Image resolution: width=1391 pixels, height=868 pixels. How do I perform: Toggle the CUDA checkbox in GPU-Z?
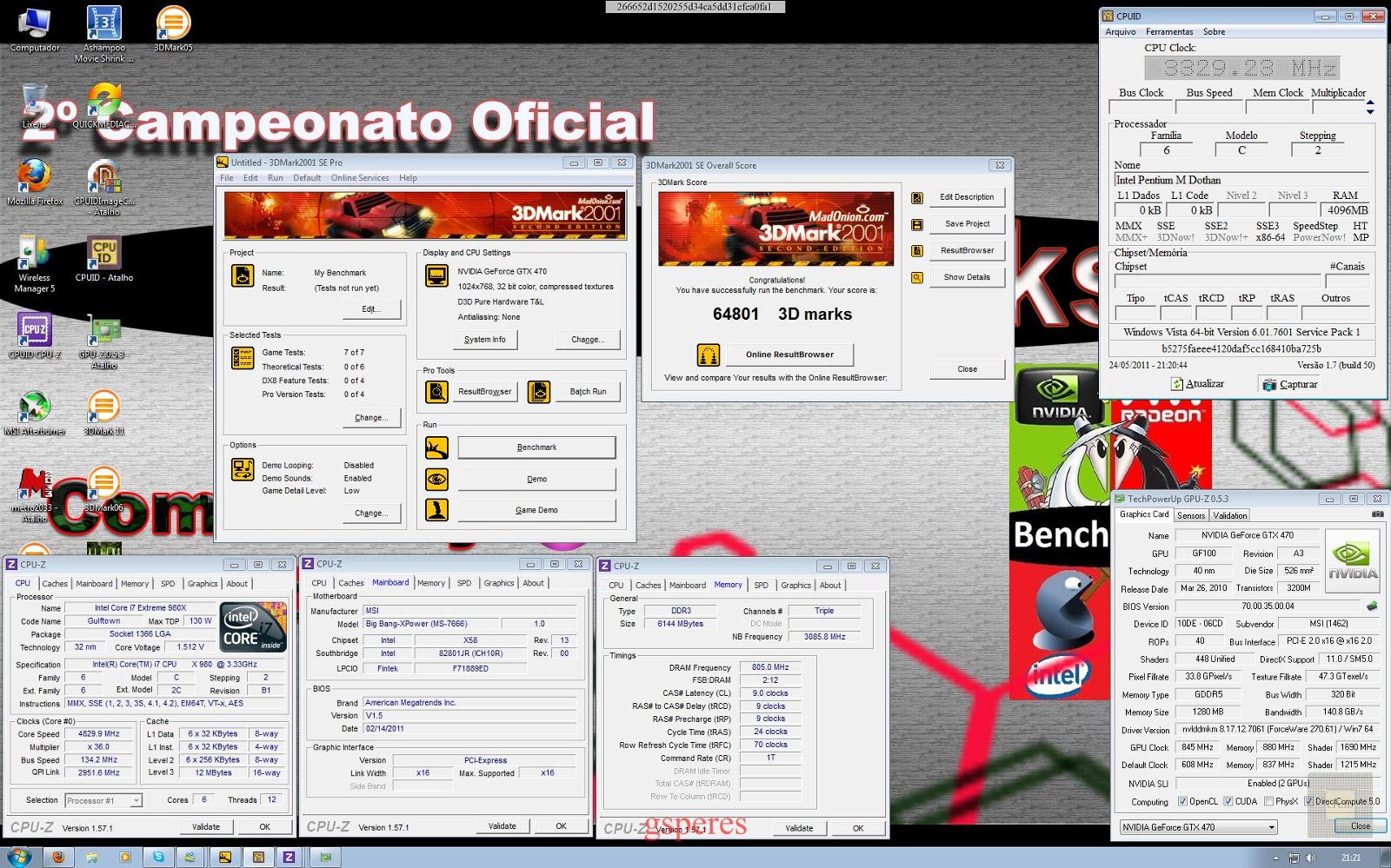[x=1228, y=802]
